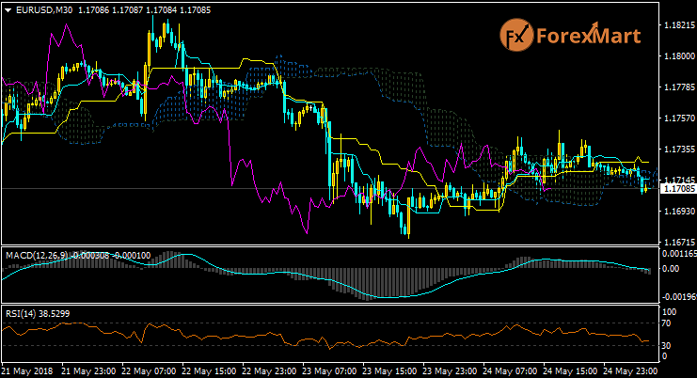Click the current price tag 1.17085
The width and height of the screenshot is (697, 378).
(676, 189)
